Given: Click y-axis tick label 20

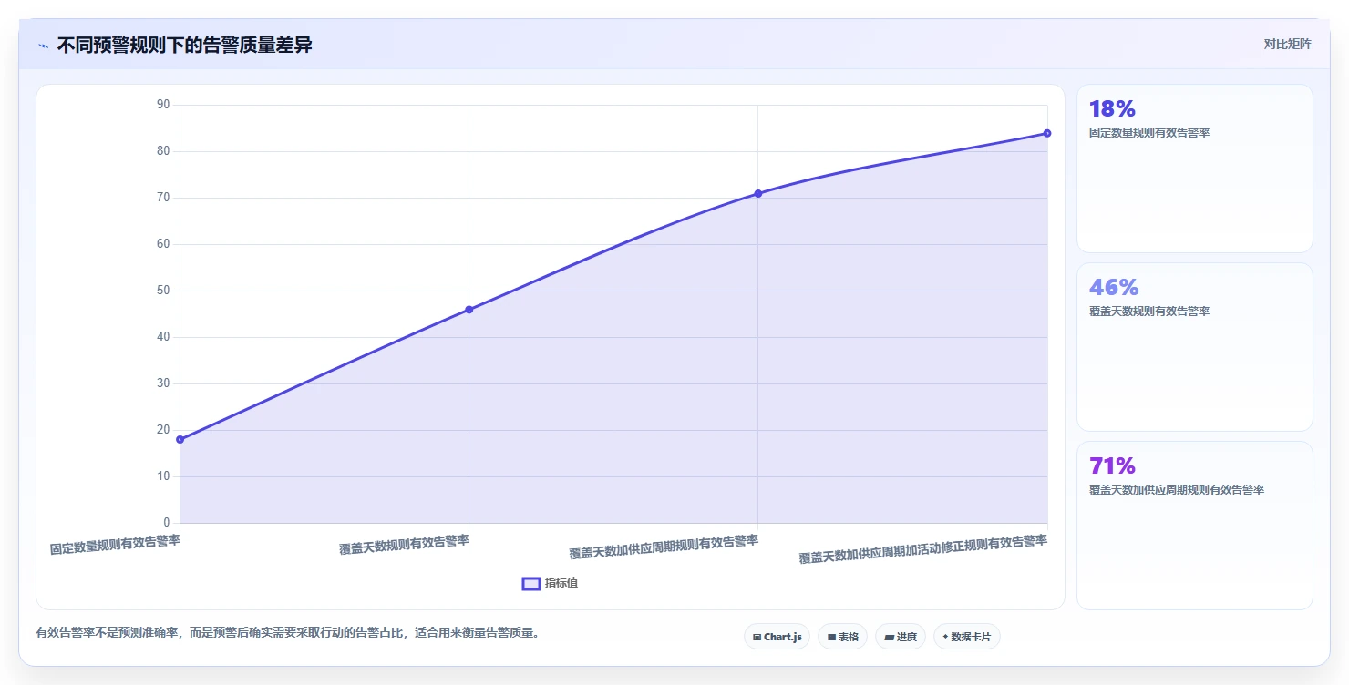Looking at the screenshot, I should [x=163, y=430].
